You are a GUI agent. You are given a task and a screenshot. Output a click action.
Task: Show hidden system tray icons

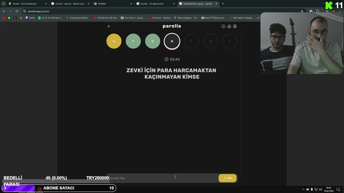click(303, 190)
